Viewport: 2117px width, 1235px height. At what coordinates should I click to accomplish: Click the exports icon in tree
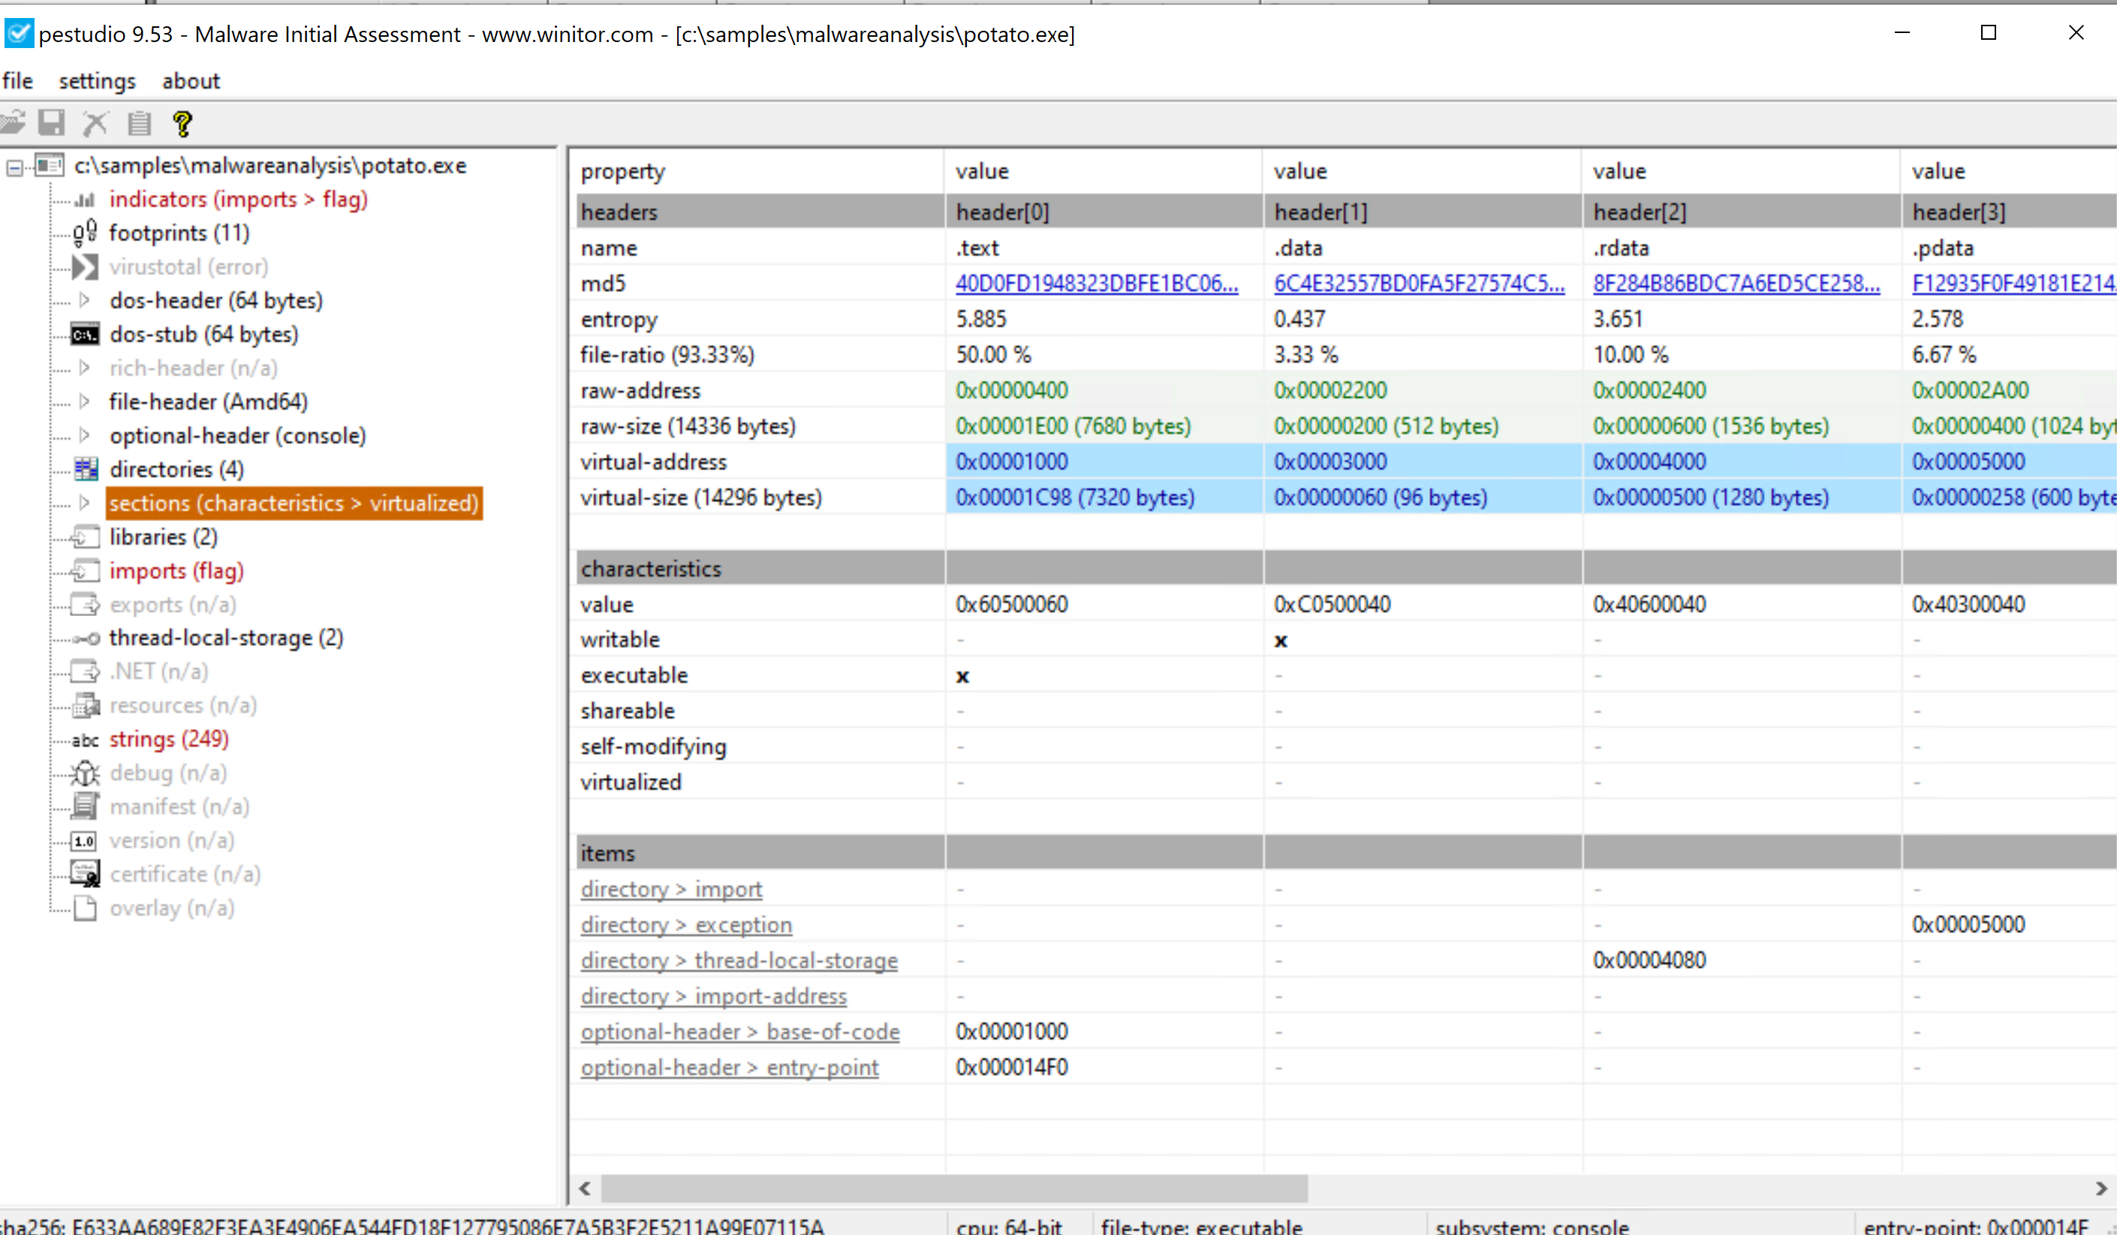pos(86,604)
